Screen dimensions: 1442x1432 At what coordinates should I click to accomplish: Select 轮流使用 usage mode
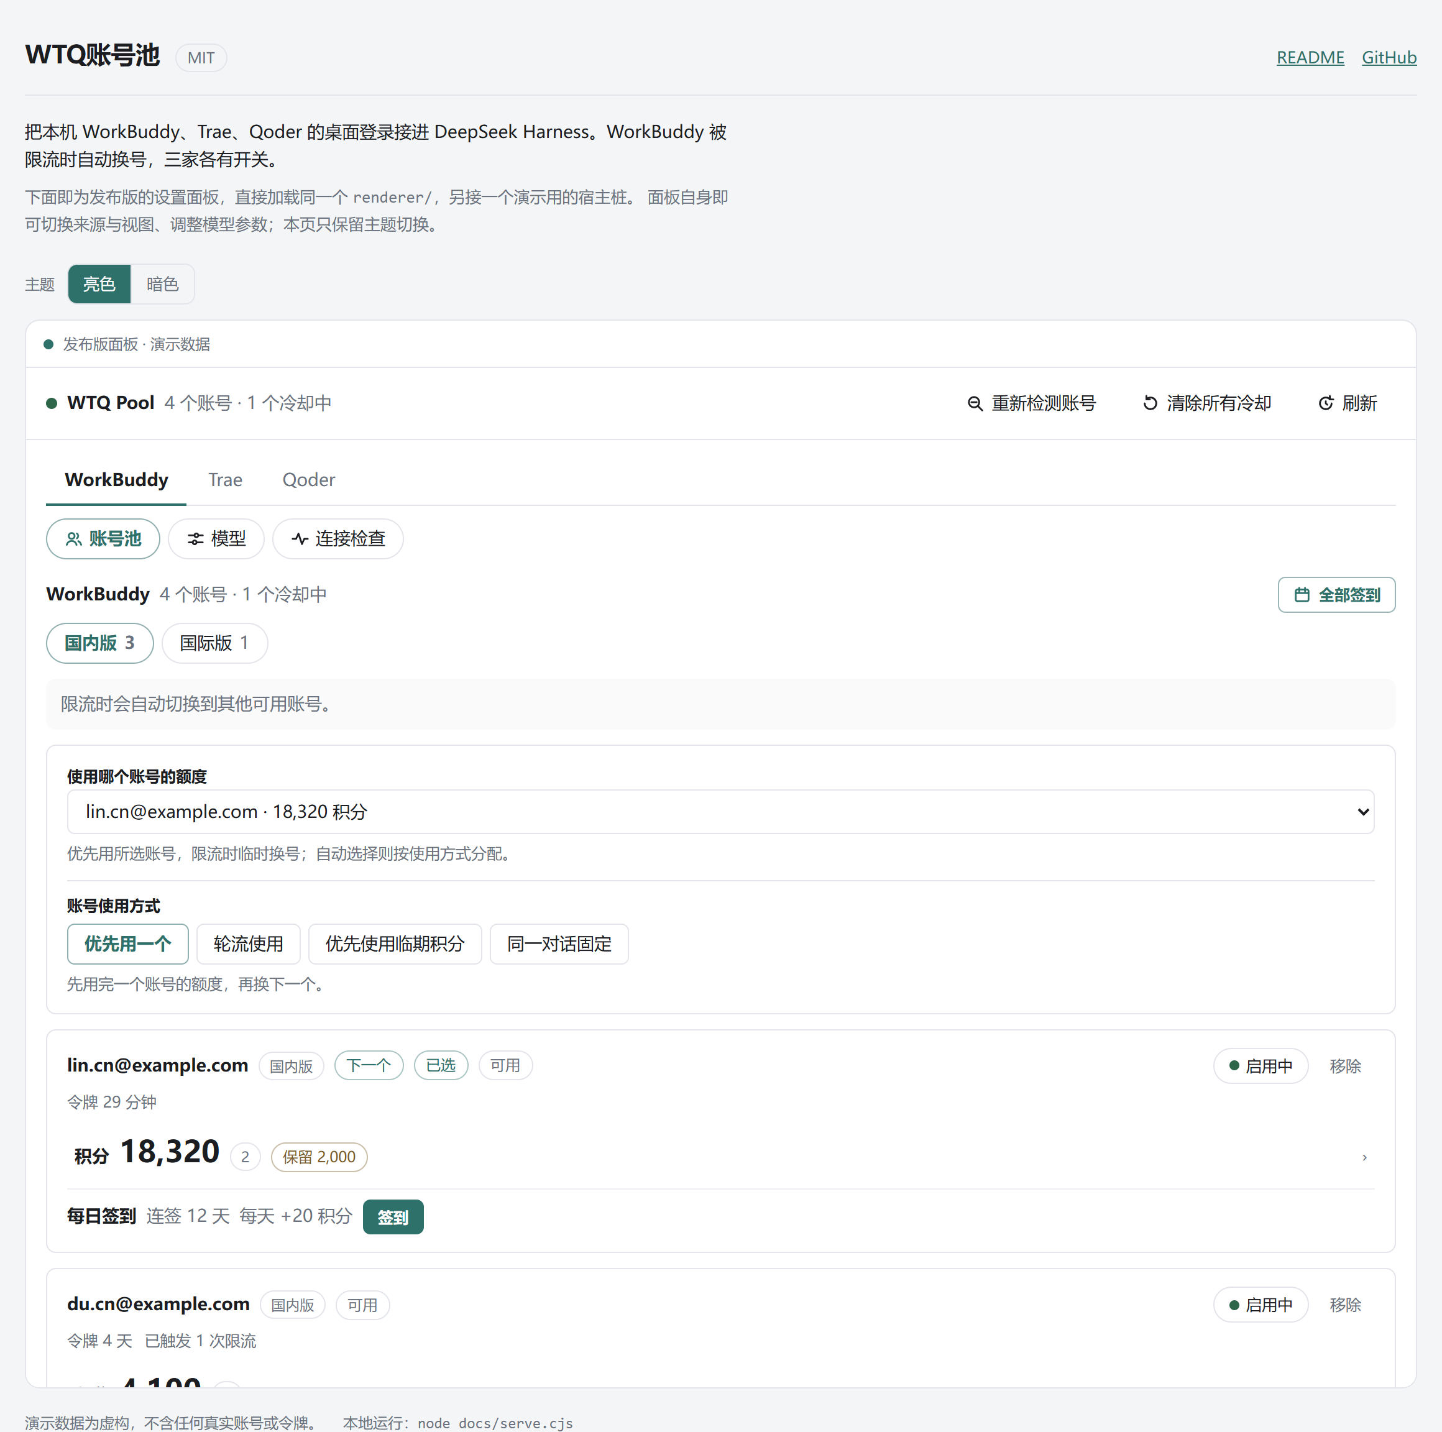pyautogui.click(x=249, y=944)
